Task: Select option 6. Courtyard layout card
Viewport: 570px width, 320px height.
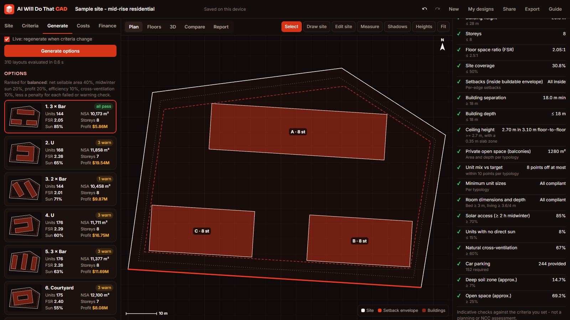Action: [60, 298]
